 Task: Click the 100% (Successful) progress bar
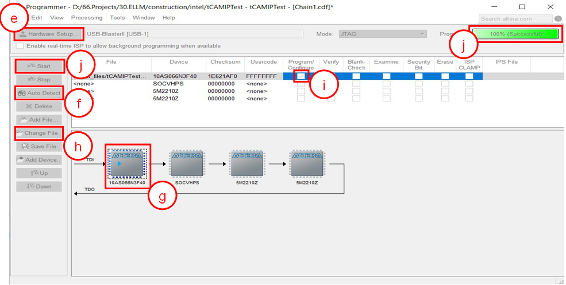pos(515,34)
